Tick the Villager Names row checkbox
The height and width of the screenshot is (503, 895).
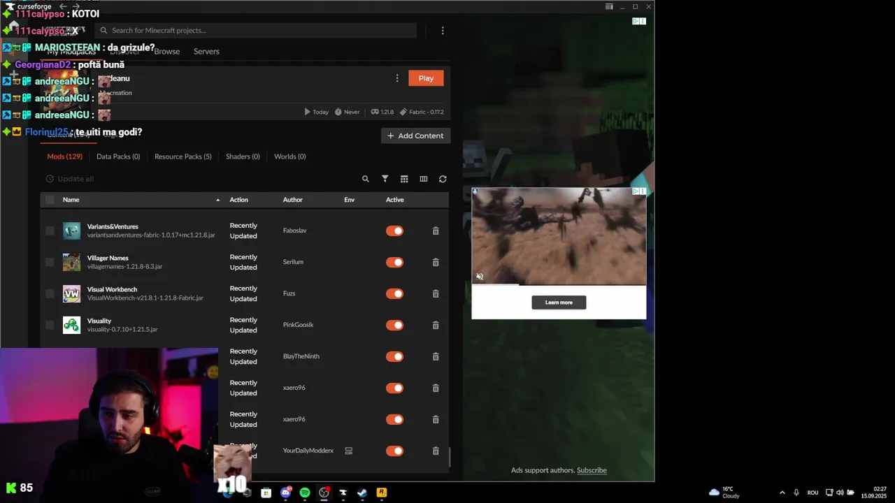coord(50,262)
